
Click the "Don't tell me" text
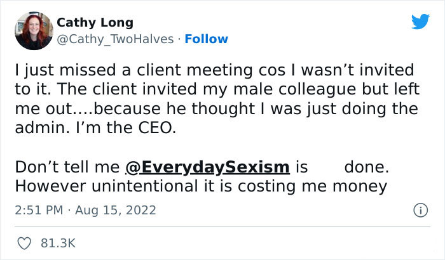tap(67, 167)
